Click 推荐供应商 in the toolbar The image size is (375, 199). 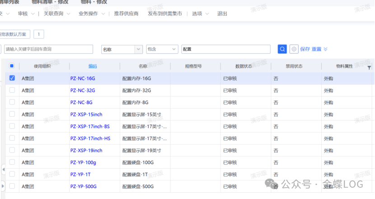[x=126, y=14]
